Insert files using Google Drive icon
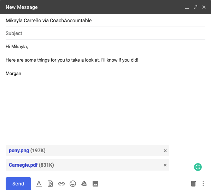The height and width of the screenshot is (195, 211). 84,184
